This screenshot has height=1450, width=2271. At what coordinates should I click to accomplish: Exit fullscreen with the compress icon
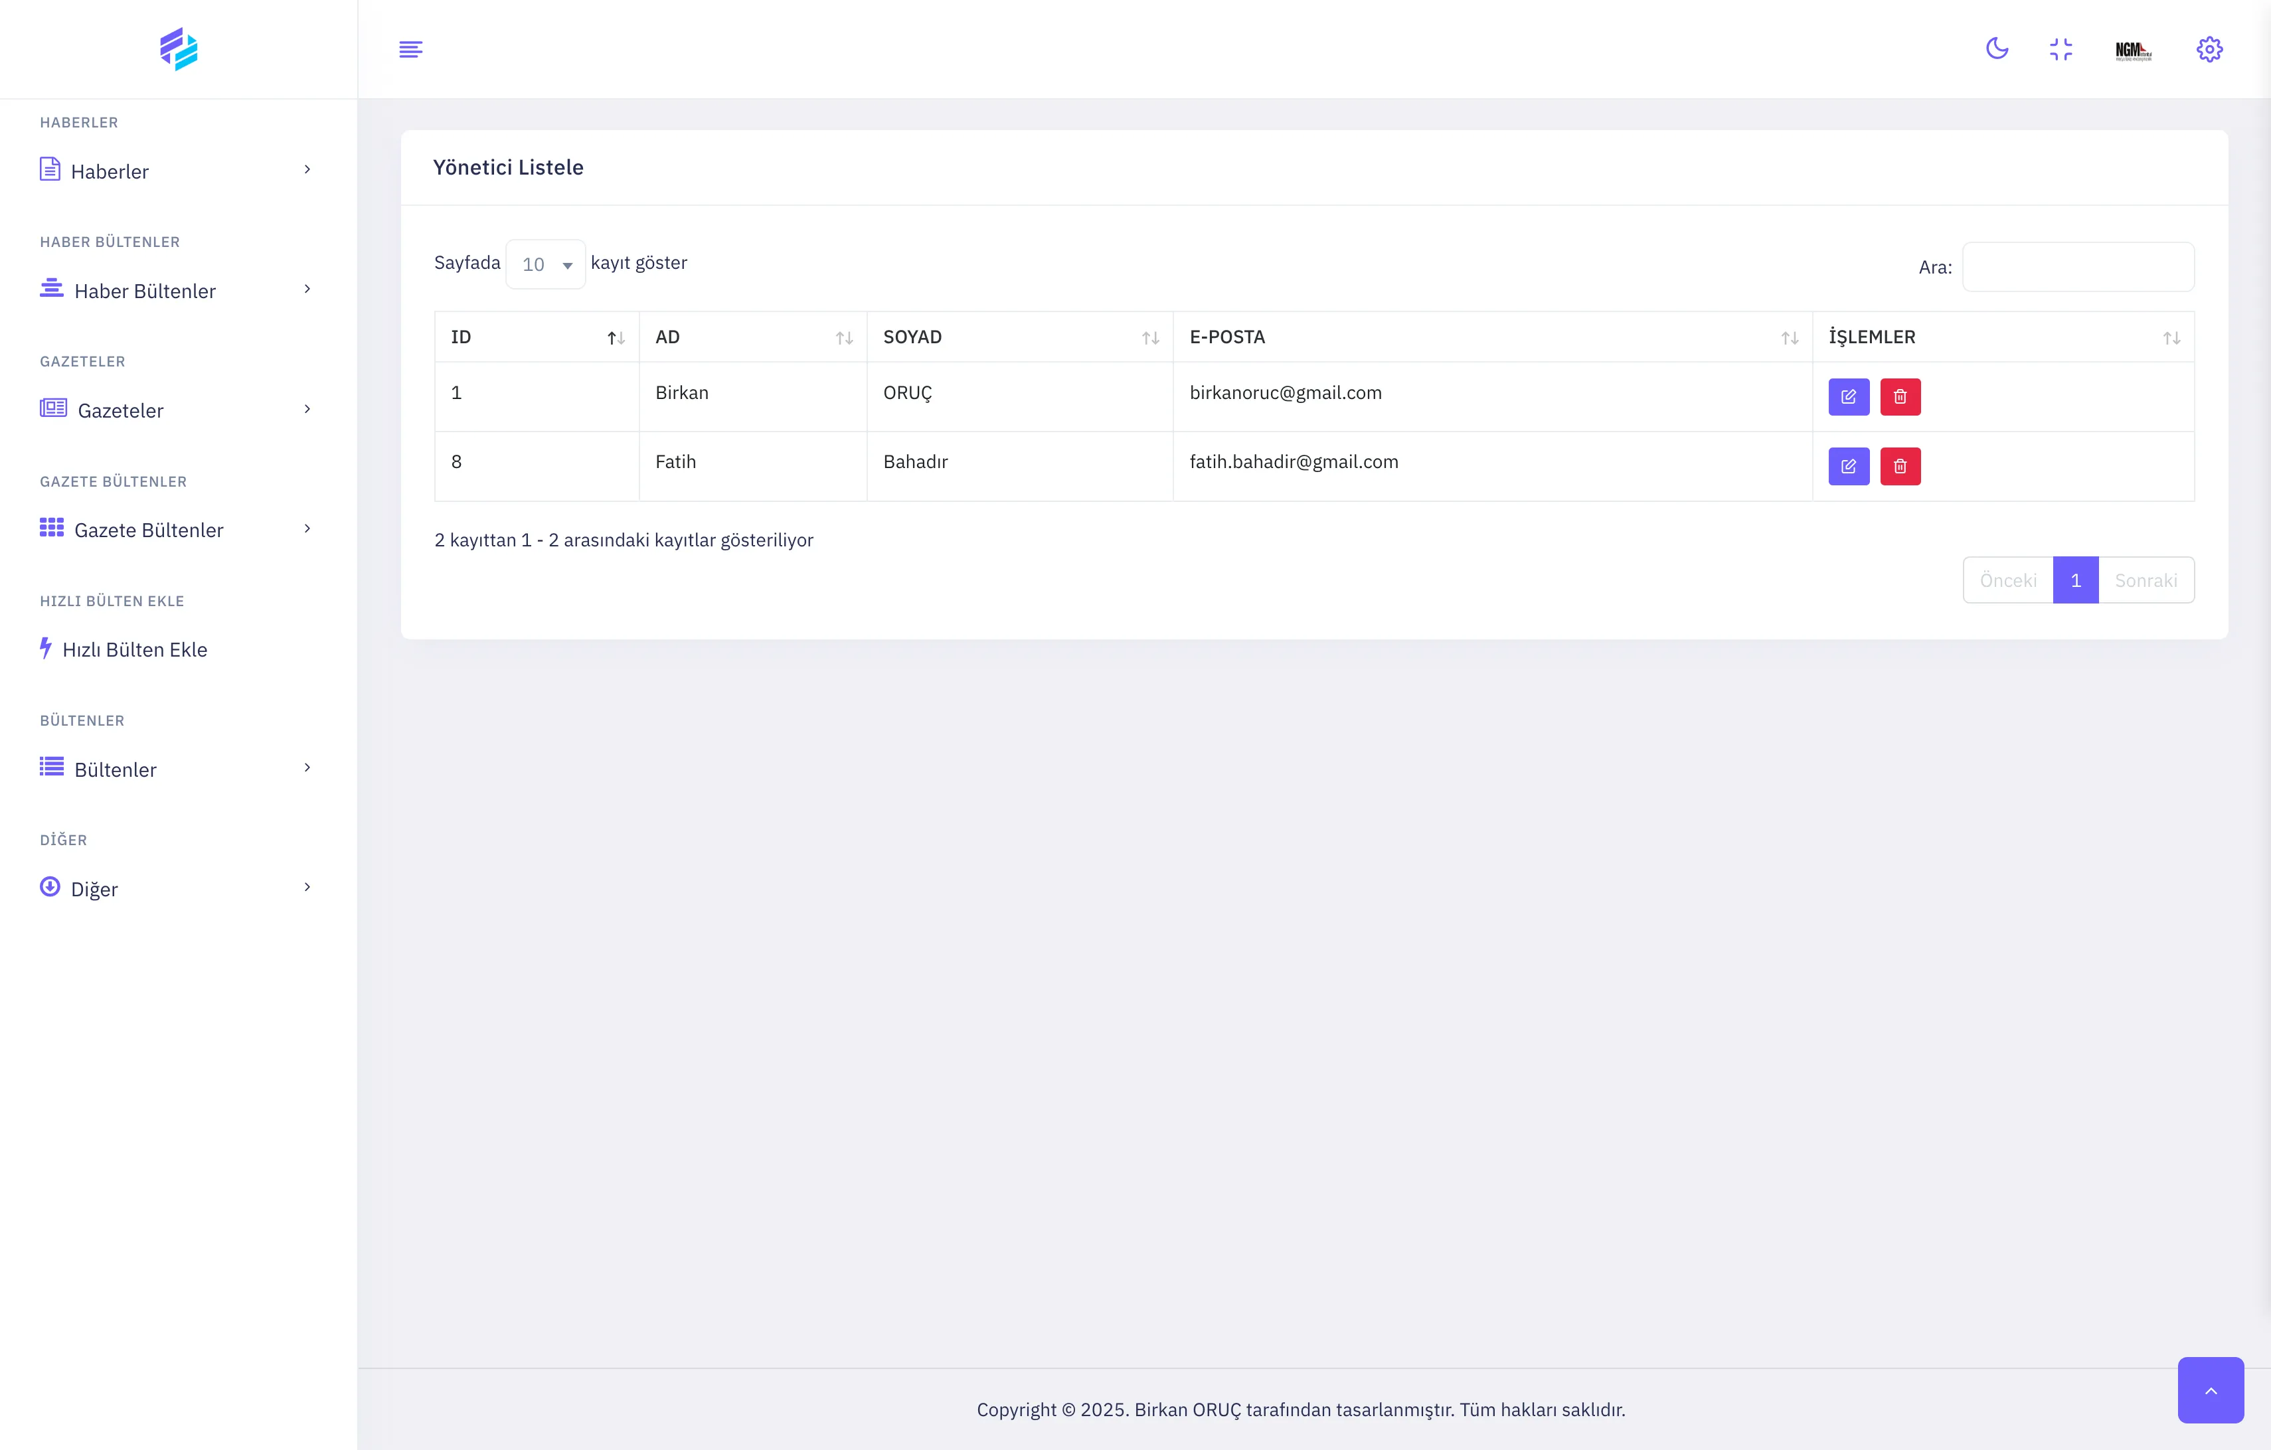coord(2061,49)
